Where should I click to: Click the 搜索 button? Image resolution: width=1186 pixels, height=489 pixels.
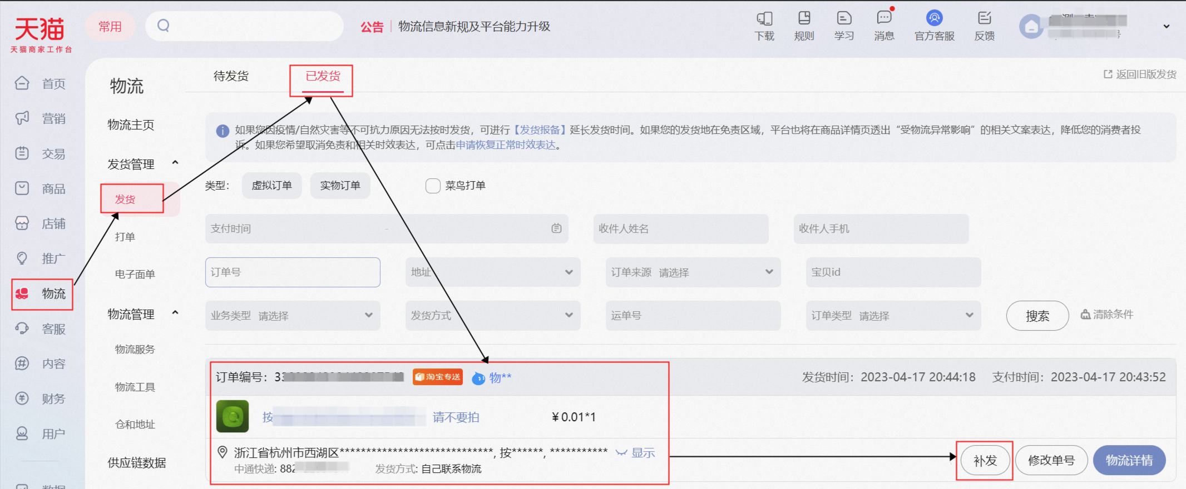[1037, 316]
